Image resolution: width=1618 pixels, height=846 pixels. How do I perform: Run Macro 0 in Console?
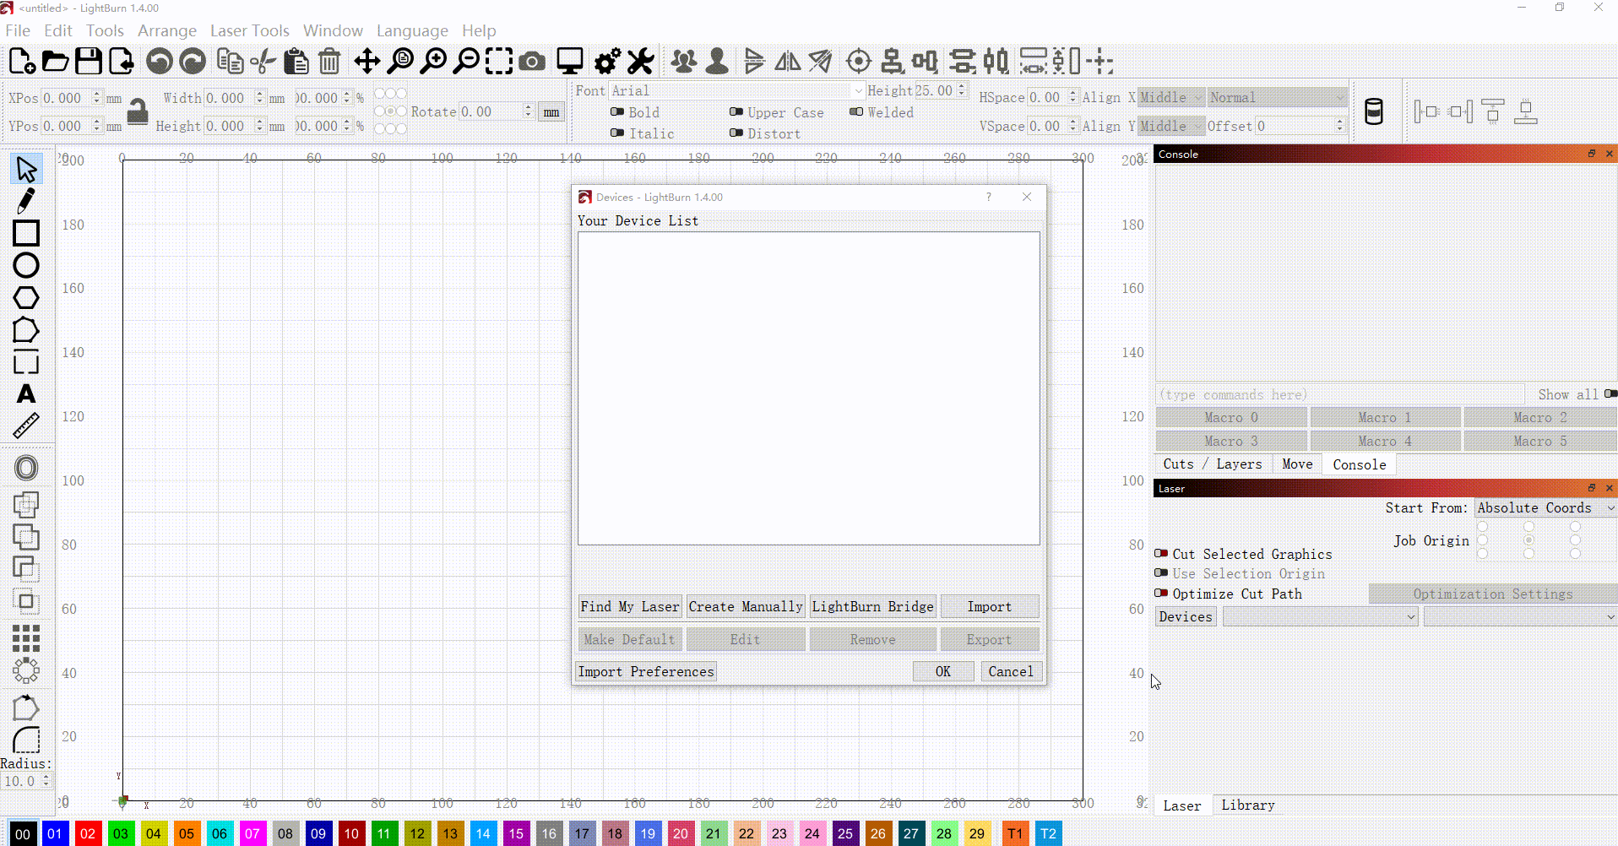1231,418
